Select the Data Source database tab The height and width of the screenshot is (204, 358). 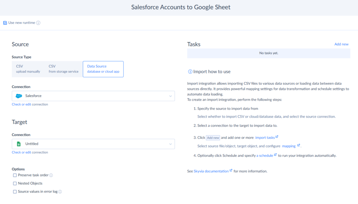click(x=103, y=69)
